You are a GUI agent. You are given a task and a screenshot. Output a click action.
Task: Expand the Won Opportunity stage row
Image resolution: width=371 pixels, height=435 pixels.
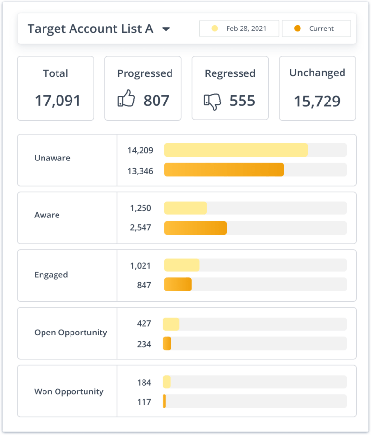pyautogui.click(x=69, y=391)
